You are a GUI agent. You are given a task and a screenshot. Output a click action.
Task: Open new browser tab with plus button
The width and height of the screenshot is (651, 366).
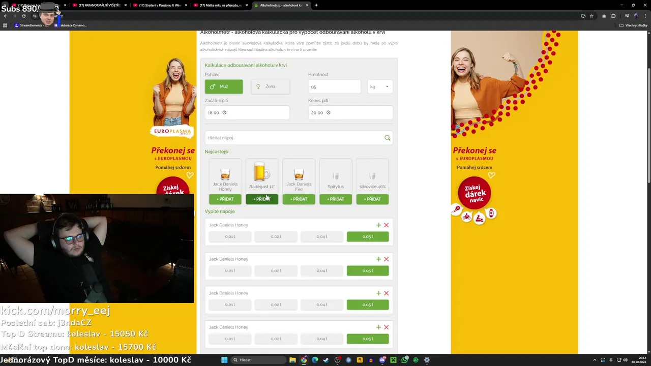coord(316,5)
